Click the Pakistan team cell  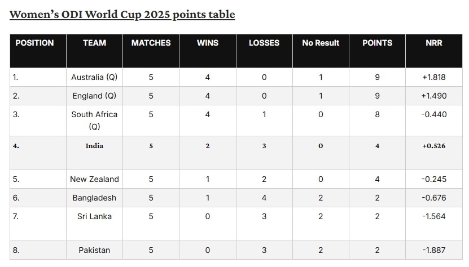[94, 250]
